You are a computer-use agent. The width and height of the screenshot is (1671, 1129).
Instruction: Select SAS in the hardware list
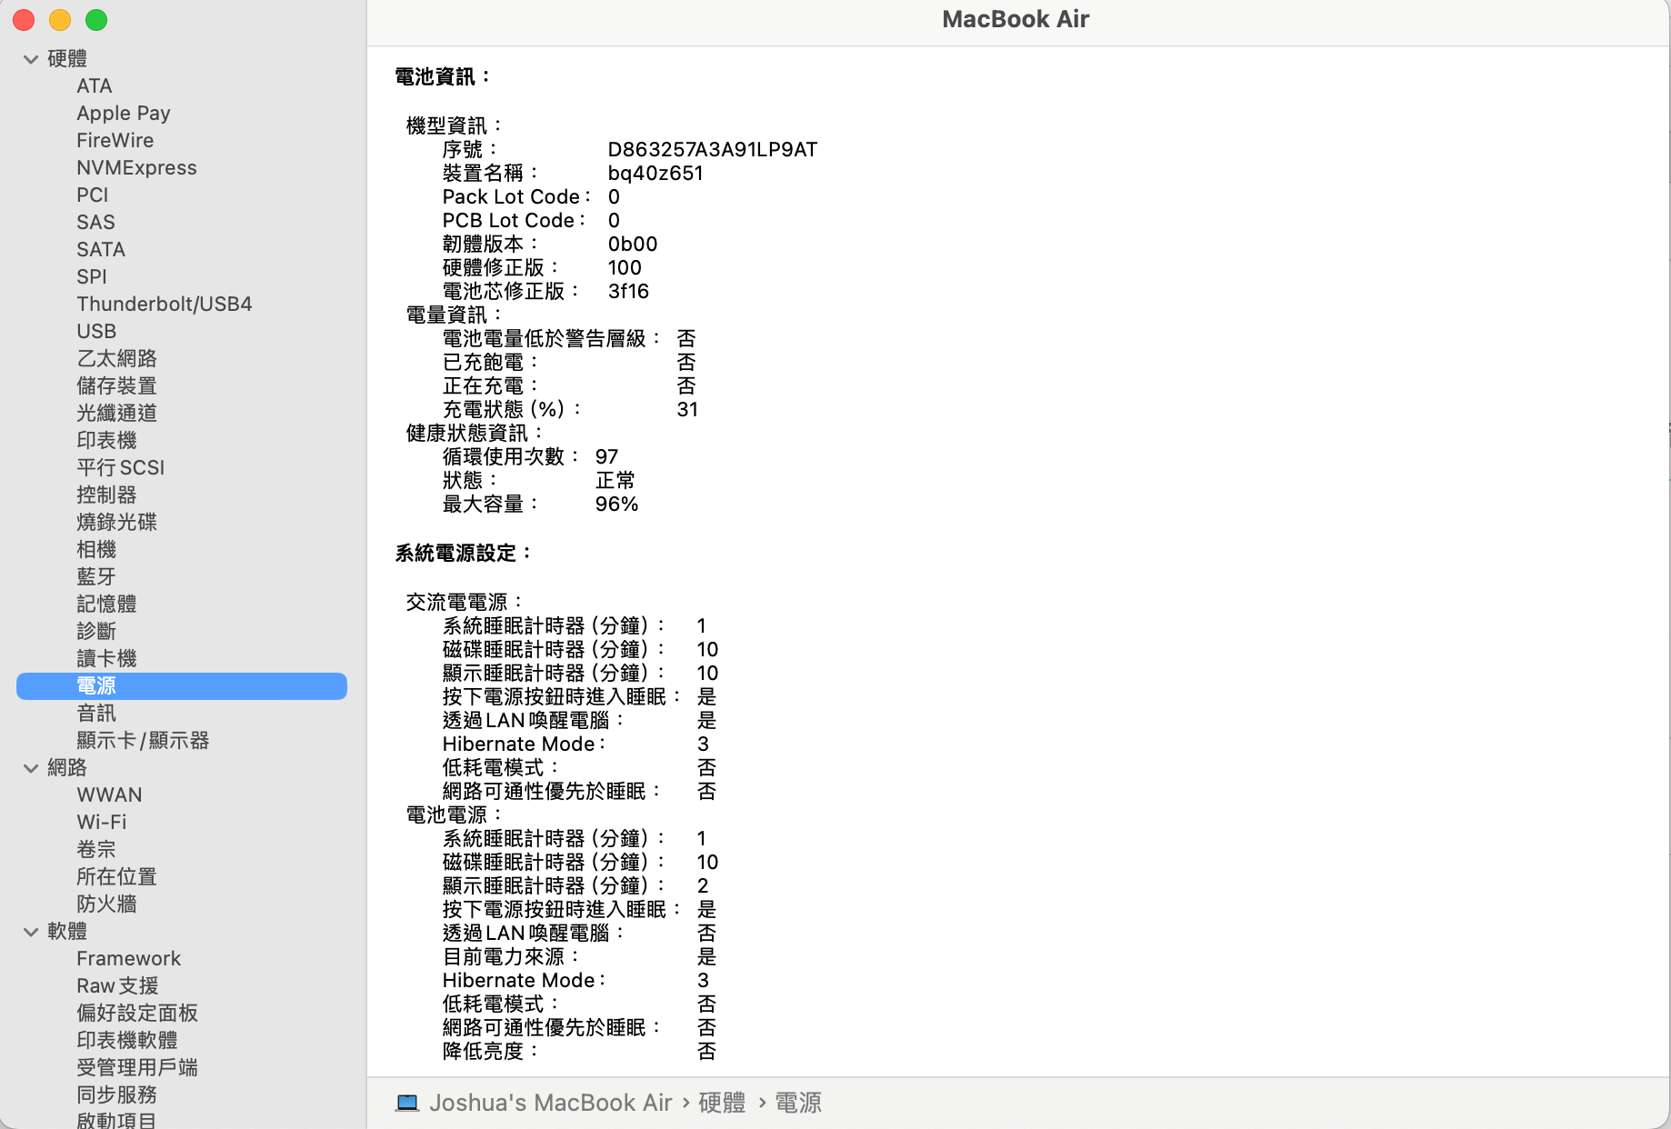pyautogui.click(x=95, y=223)
